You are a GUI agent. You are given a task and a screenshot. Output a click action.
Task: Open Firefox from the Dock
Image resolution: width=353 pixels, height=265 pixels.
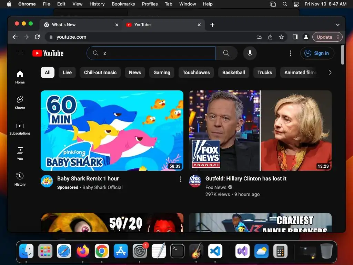pos(83,251)
